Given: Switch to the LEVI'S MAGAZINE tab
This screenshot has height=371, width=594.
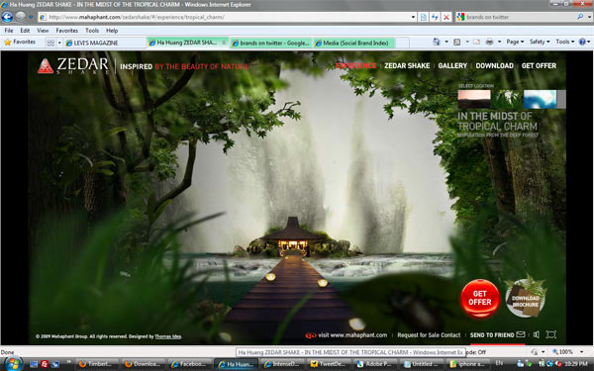Looking at the screenshot, I should click(x=105, y=44).
